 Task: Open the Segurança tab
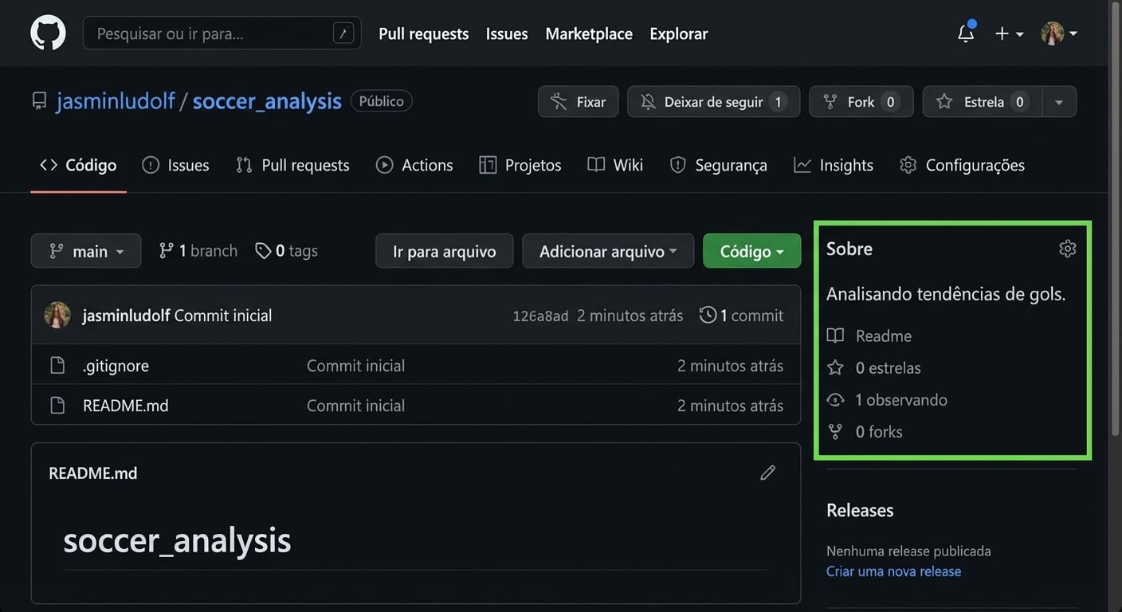718,165
